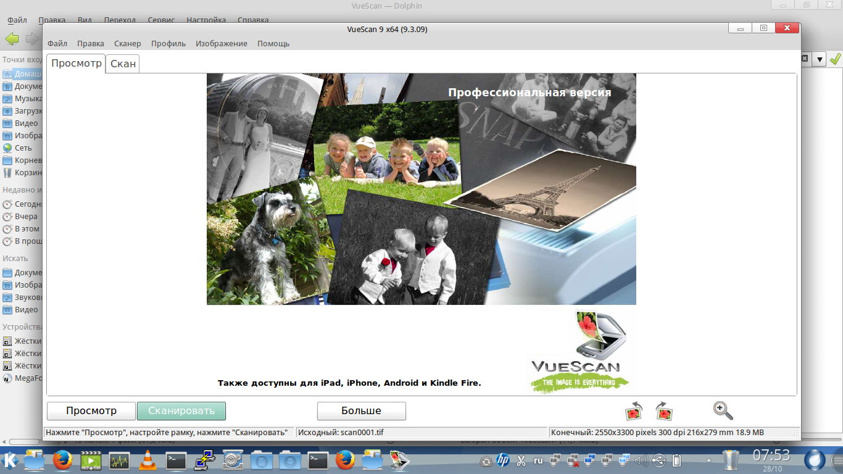The image size is (843, 474).
Task: Click the green checkmark in Dolphin
Action: (x=835, y=59)
